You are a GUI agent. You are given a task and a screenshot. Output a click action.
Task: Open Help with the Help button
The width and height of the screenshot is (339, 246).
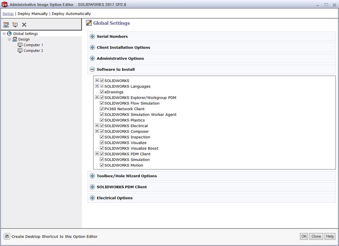[x=330, y=236]
